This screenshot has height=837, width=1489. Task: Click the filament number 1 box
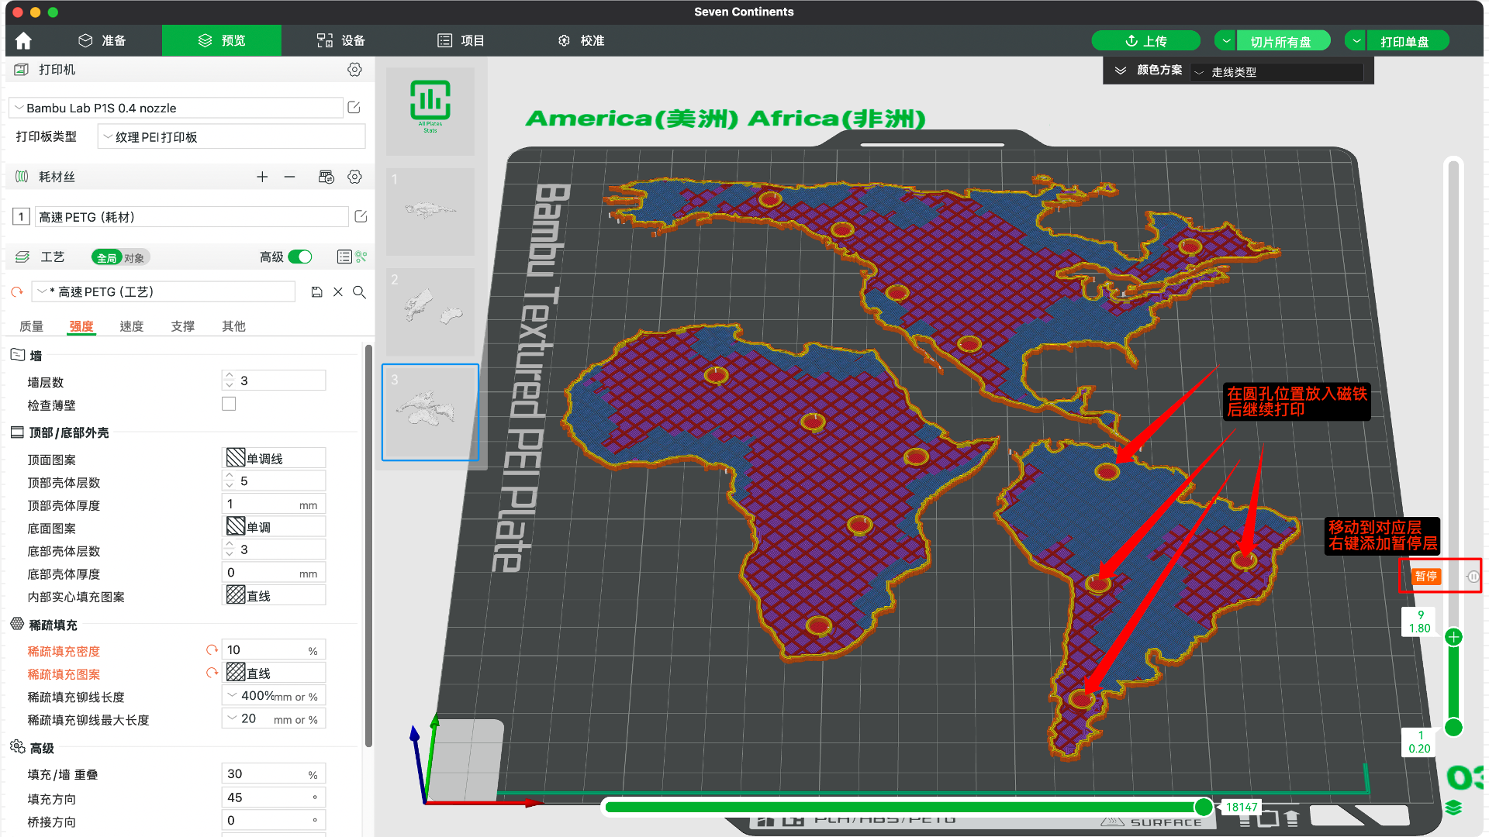pyautogui.click(x=22, y=217)
